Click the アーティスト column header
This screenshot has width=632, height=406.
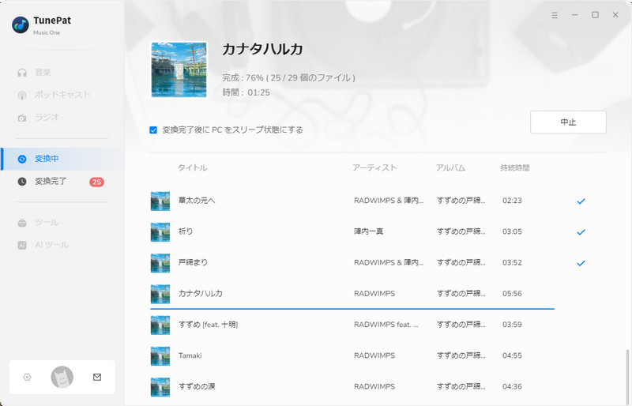374,167
